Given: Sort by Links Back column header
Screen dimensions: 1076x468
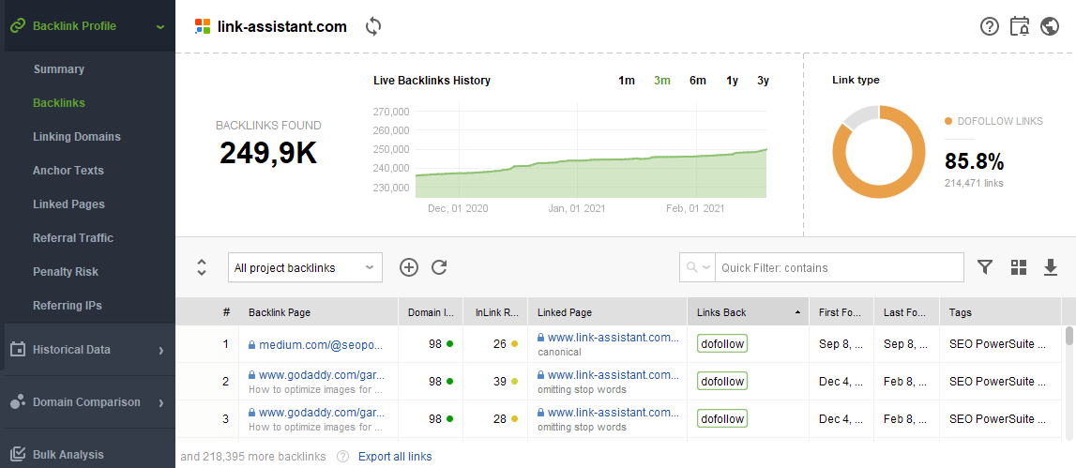Looking at the screenshot, I should [x=749, y=312].
